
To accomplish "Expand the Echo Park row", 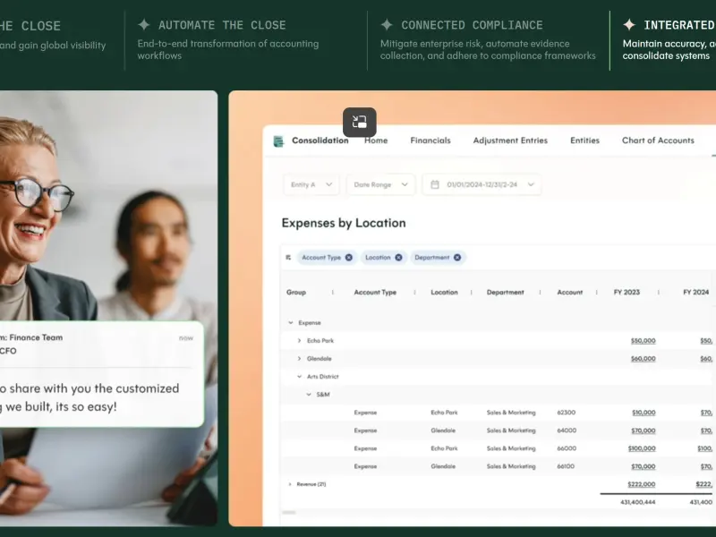I will pyautogui.click(x=299, y=341).
